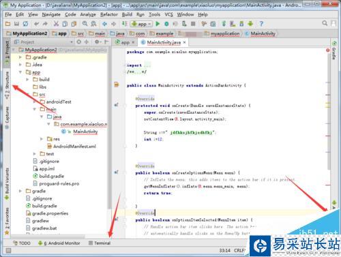Expand the res folder
This screenshot has width=341, height=257.
pyautogui.click(x=42, y=139)
